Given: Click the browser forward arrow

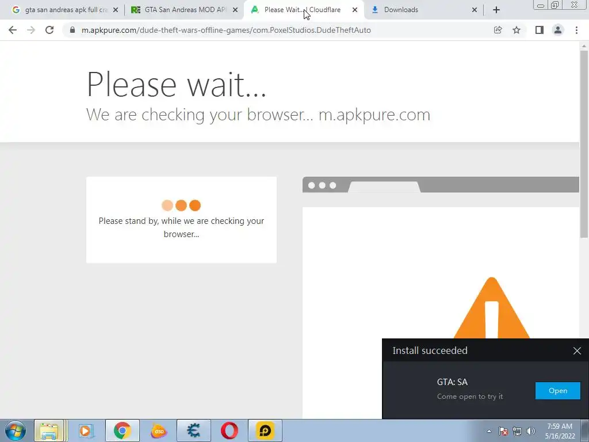Looking at the screenshot, I should pos(31,30).
